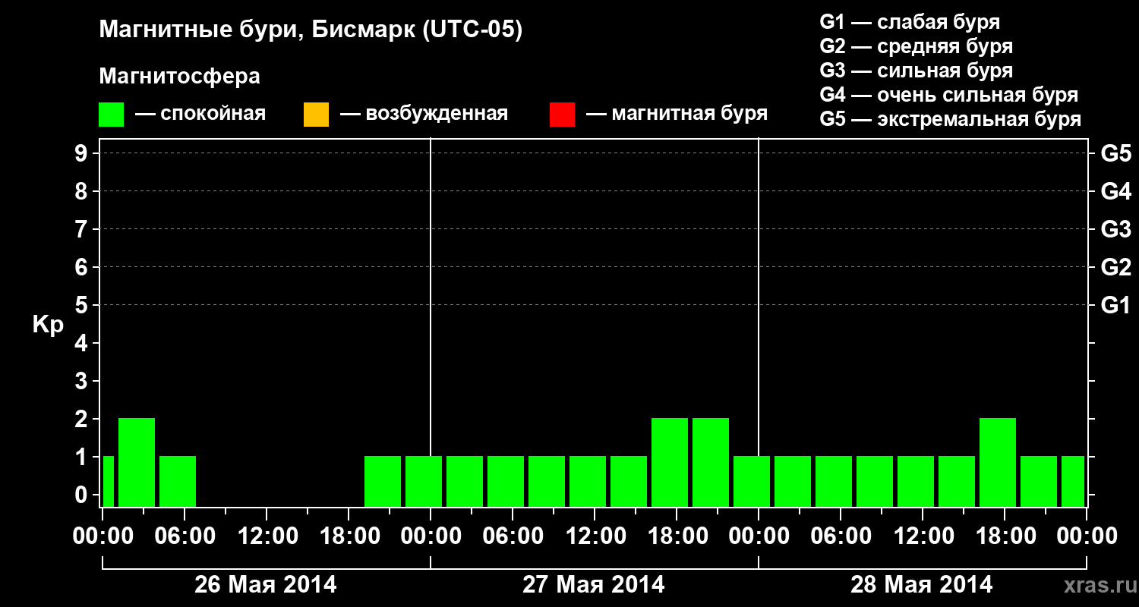Click the last Kp 2 bar on 27 Мая
Screen dimensions: 1139x607
pos(711,462)
